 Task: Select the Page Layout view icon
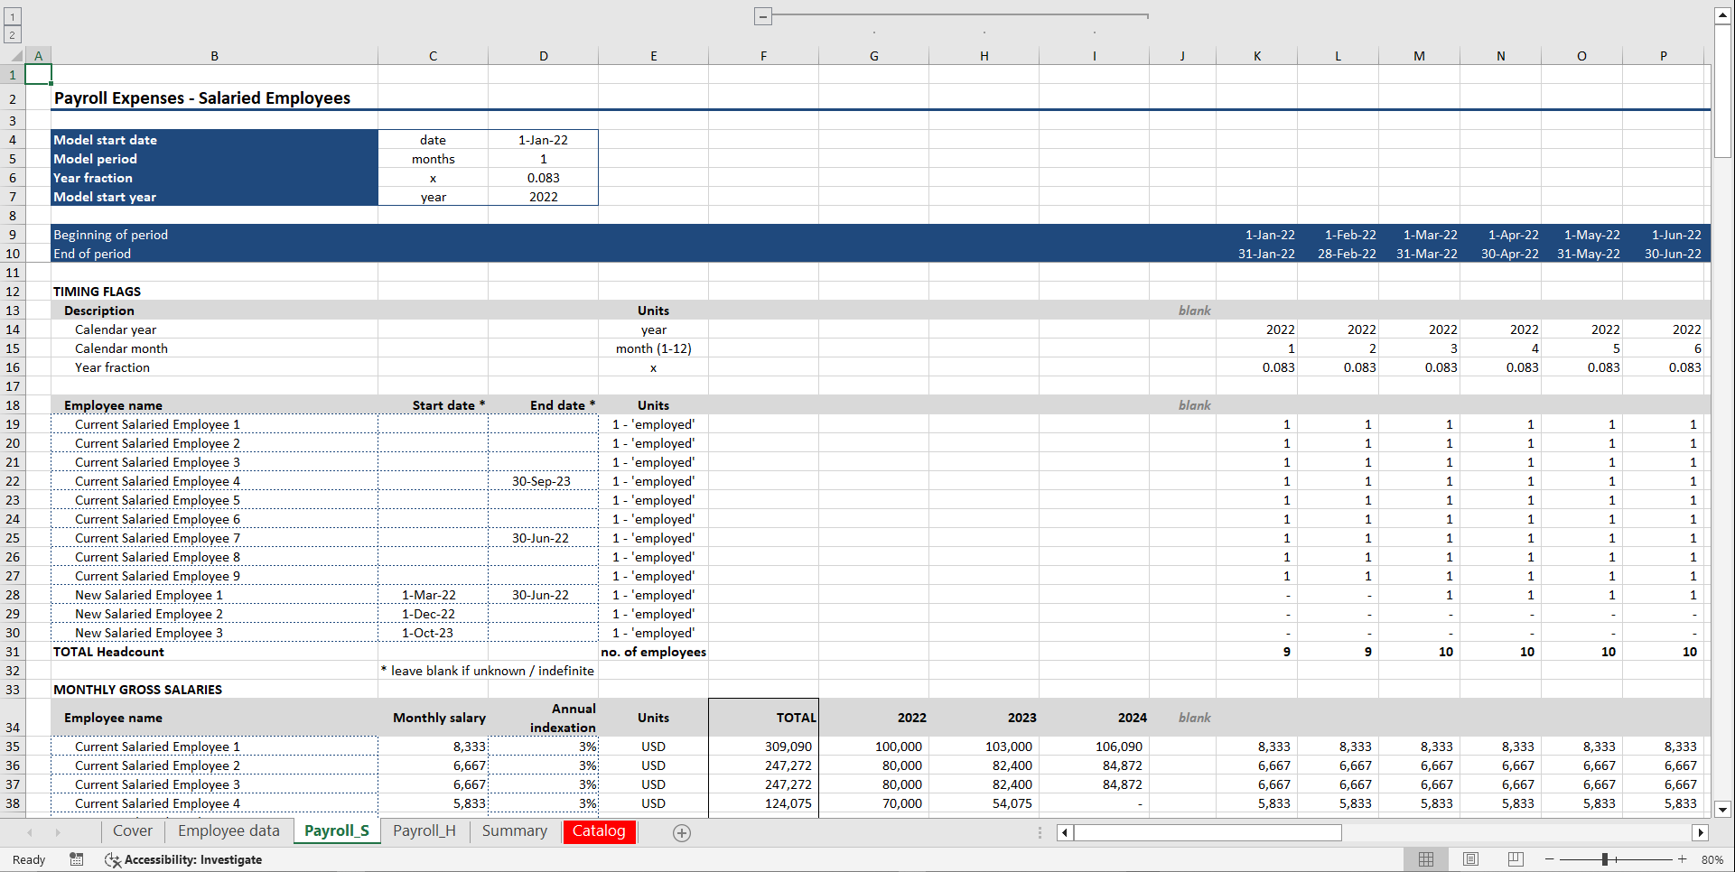(x=1470, y=858)
